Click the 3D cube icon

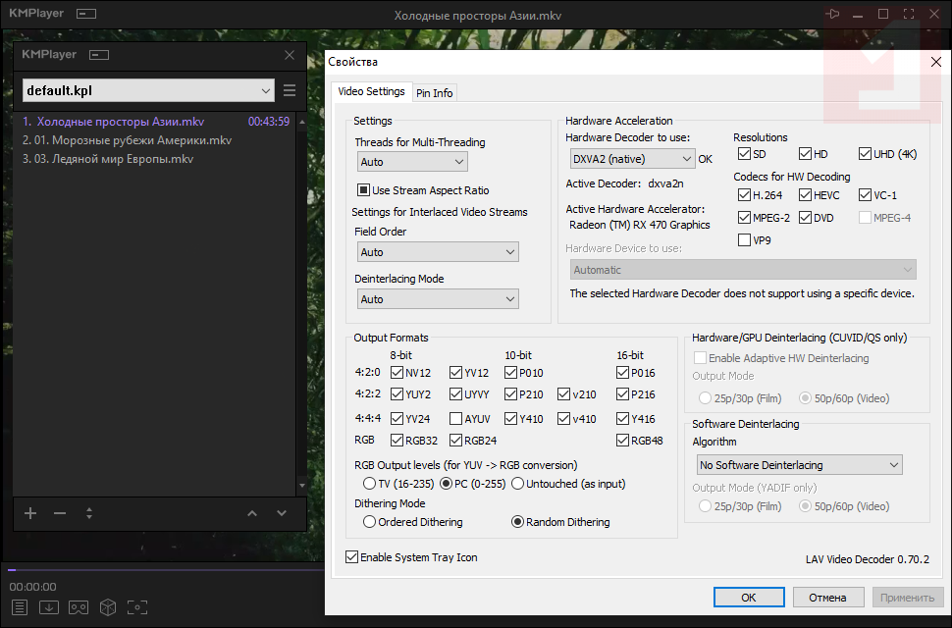tap(108, 607)
